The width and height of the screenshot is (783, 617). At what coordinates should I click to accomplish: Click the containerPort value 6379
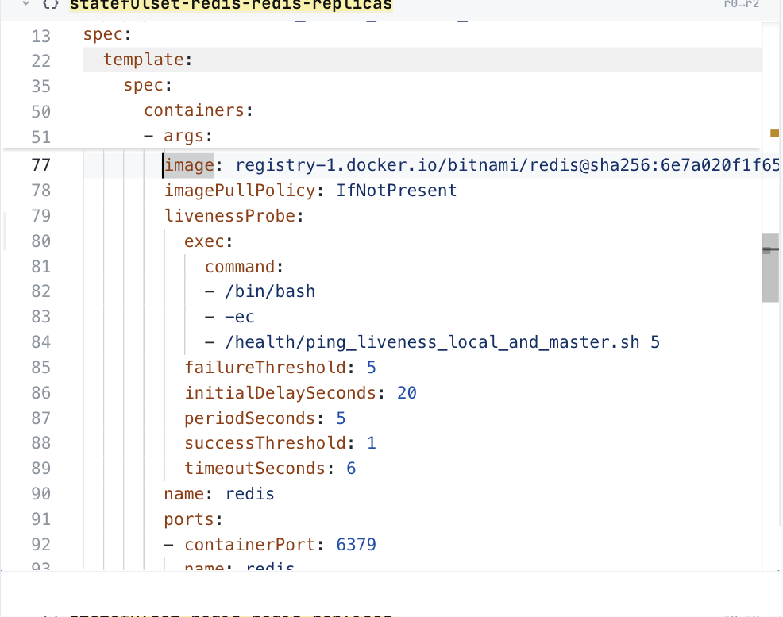356,545
